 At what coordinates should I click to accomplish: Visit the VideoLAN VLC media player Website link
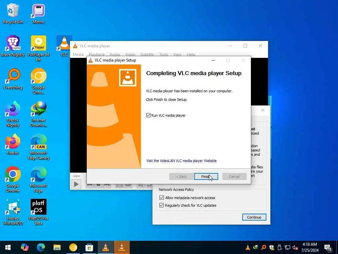181,161
